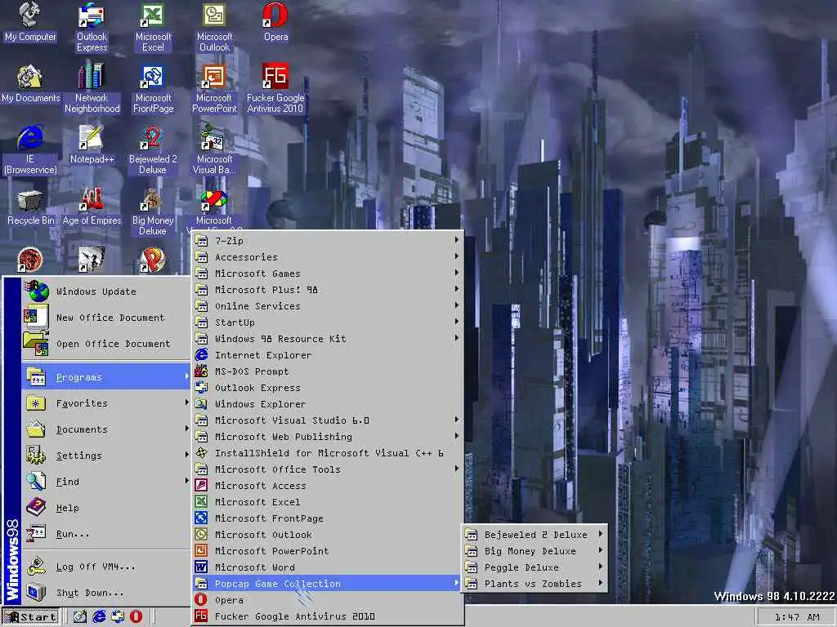Choose Windows Update in Start menu
Screen dimensions: 837x627
point(106,291)
